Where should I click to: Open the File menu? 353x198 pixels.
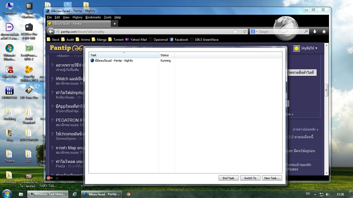[49, 17]
